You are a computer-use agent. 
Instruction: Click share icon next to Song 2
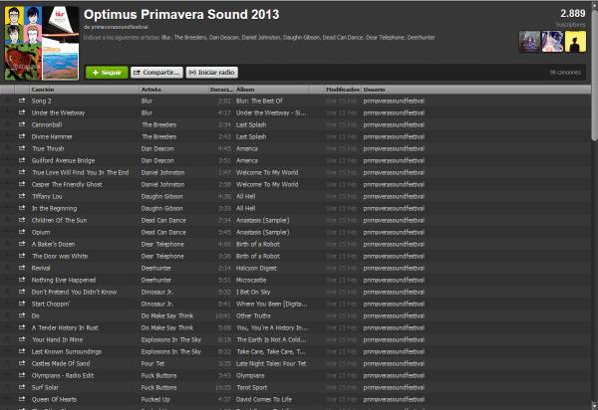point(22,101)
